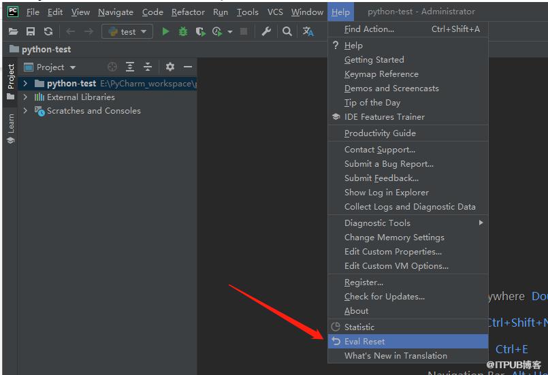Toggle the Project side tool window
Image resolution: width=548 pixels, height=375 pixels.
click(x=10, y=82)
